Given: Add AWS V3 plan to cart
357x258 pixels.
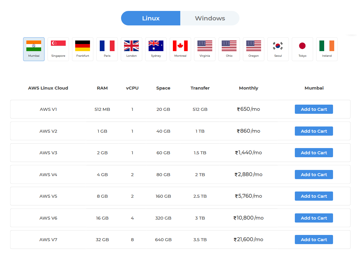Looking at the screenshot, I should (314, 153).
